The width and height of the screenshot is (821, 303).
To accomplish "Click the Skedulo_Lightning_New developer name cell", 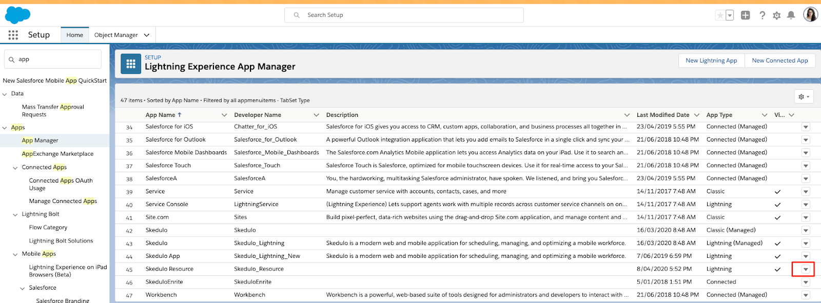I will click(267, 256).
